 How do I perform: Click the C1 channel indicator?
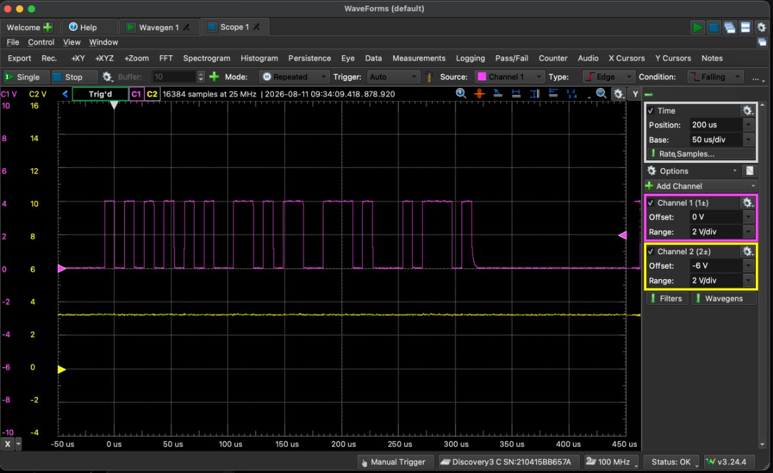136,93
